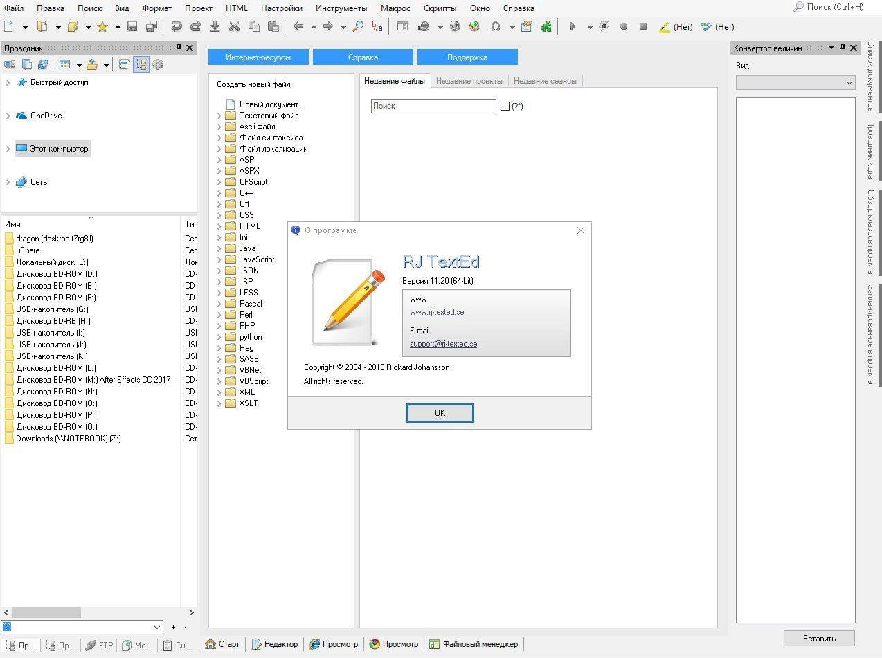Expand the Быстрый доступ tree node
882x658 pixels.
(x=8, y=82)
